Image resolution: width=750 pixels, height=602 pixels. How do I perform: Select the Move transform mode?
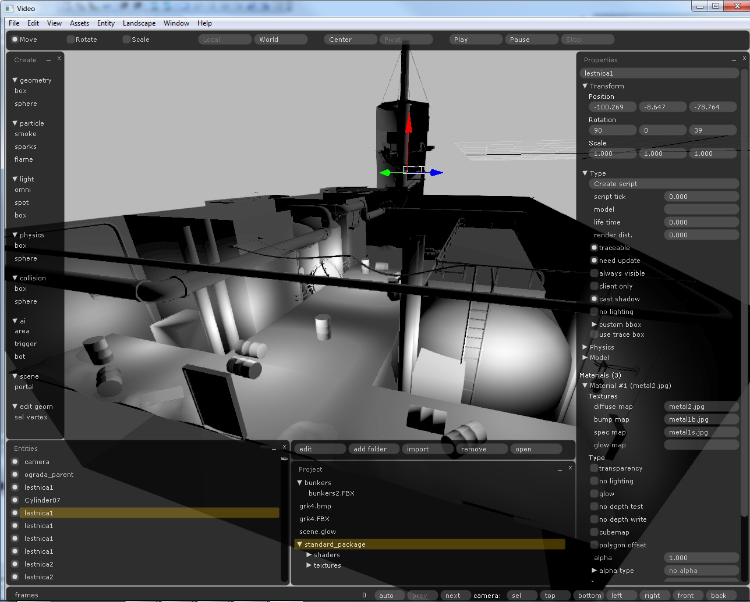(15, 40)
